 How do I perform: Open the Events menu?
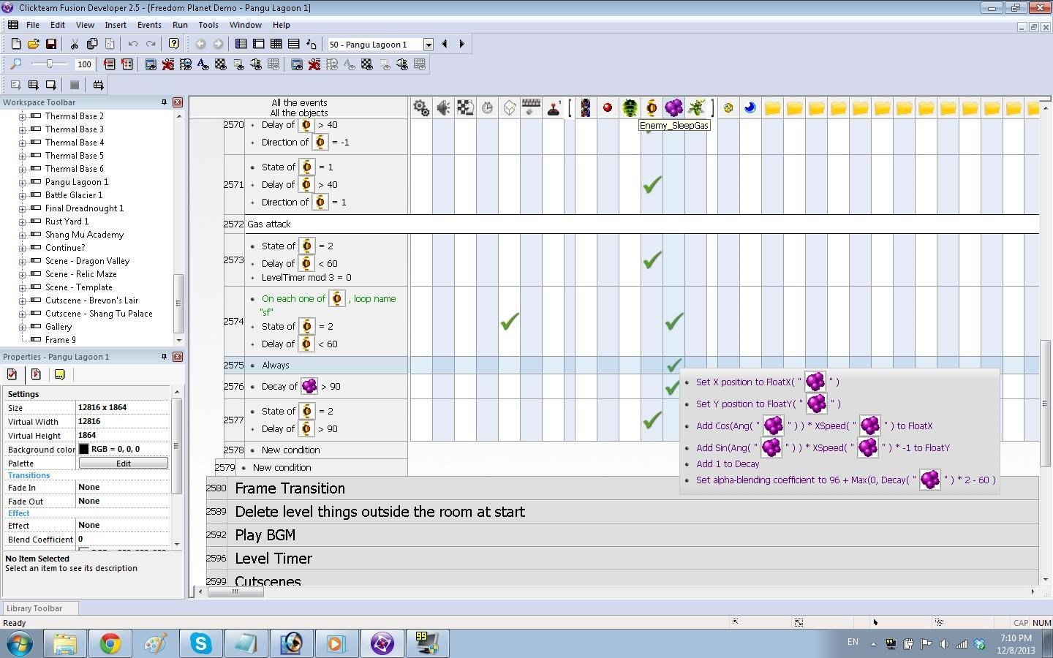149,25
